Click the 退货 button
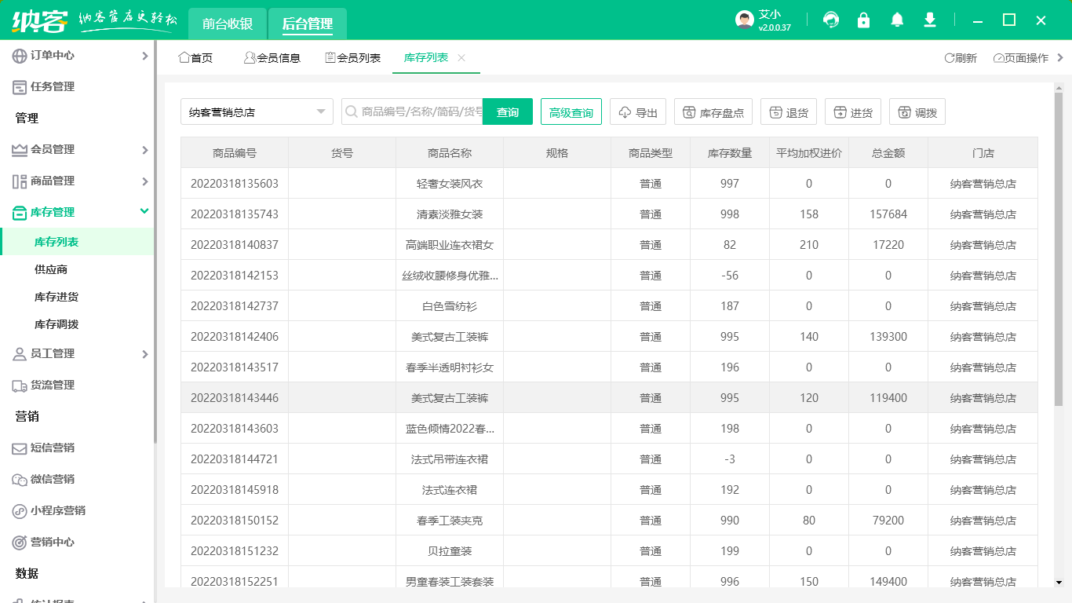The image size is (1072, 603). [x=789, y=112]
